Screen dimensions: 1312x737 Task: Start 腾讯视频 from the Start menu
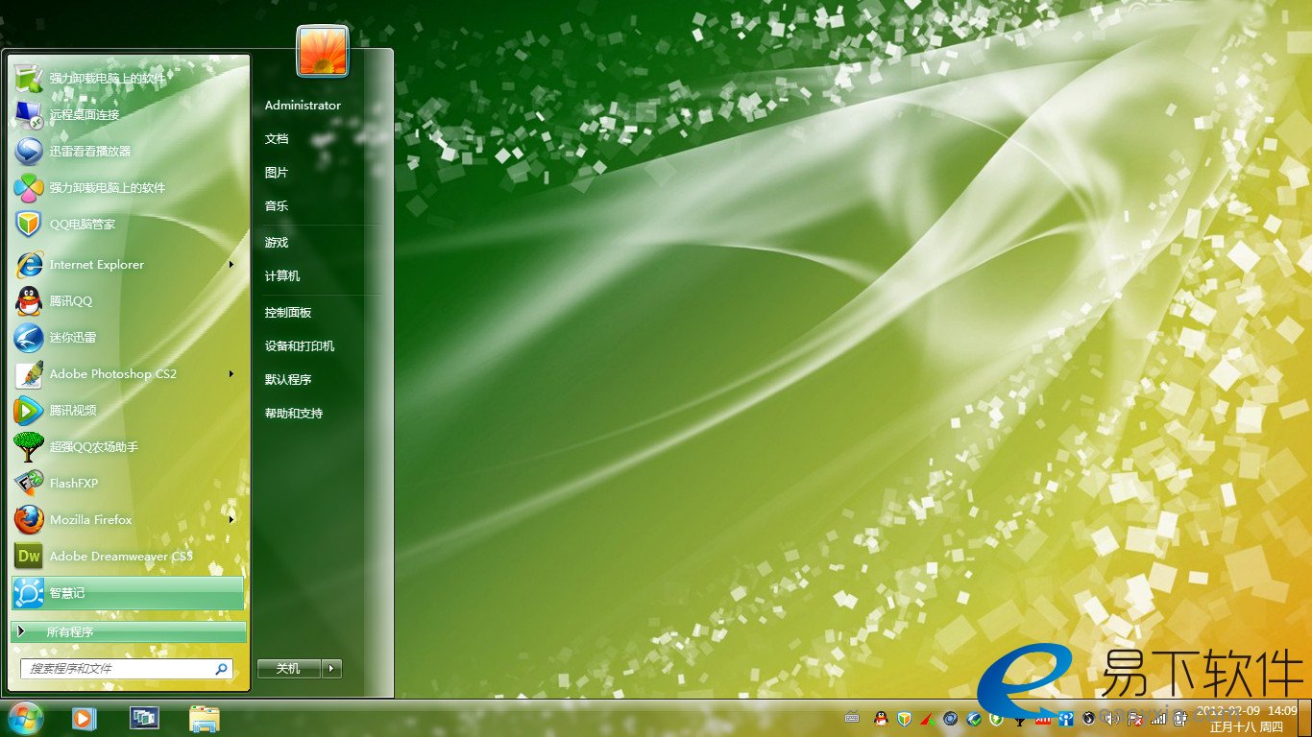click(73, 411)
